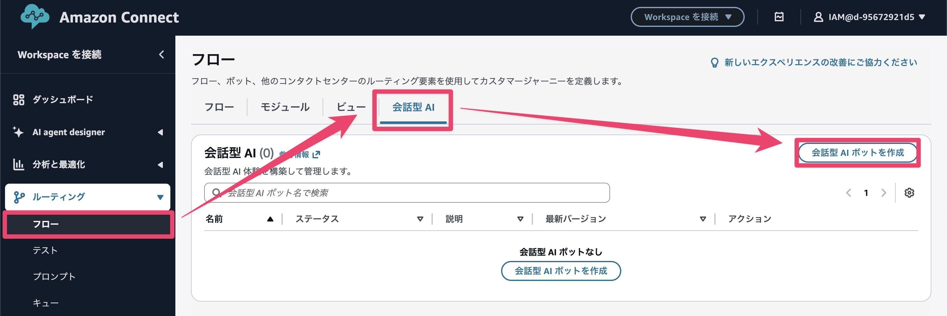Collapse the Workspace sidebar with chevron
Screen dimensions: 947x316
(161, 54)
